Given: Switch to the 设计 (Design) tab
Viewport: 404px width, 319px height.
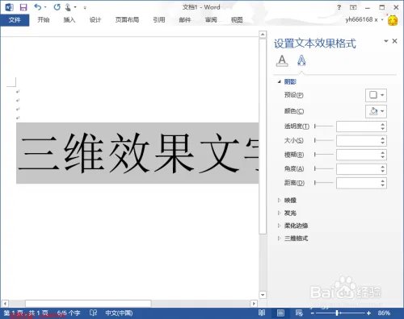Looking at the screenshot, I should (x=95, y=20).
